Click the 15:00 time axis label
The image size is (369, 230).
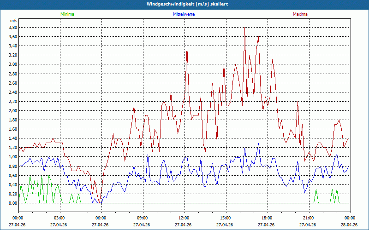[225, 218]
